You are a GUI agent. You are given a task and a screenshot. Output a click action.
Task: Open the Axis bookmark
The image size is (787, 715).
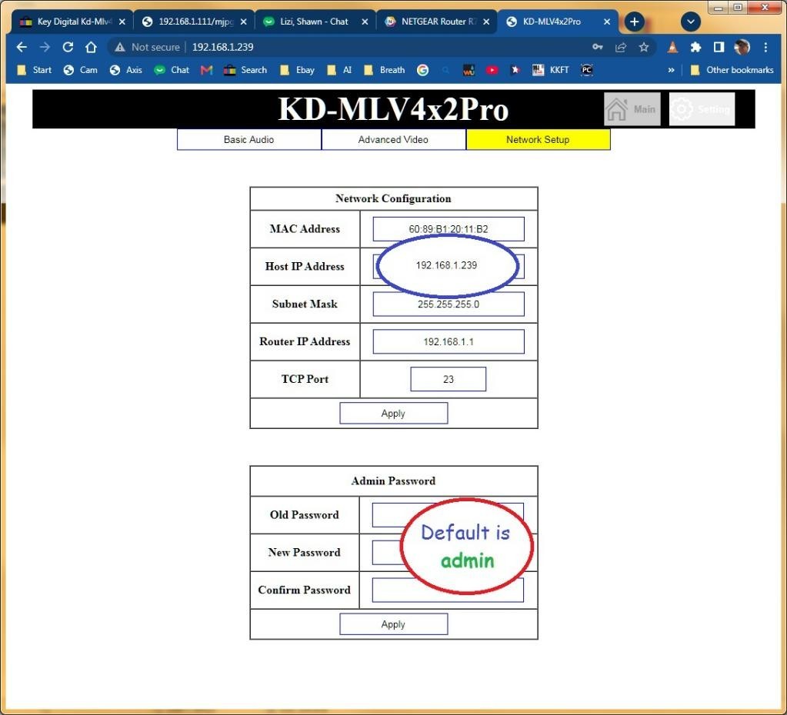126,70
